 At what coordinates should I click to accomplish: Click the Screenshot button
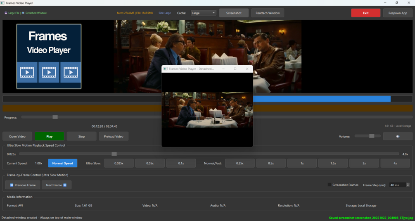pos(234,13)
